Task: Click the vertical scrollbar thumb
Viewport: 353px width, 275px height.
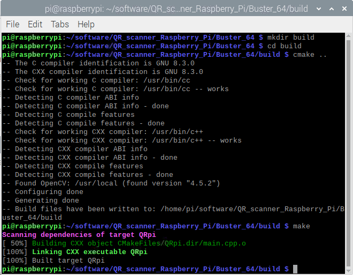Action: (x=349, y=153)
